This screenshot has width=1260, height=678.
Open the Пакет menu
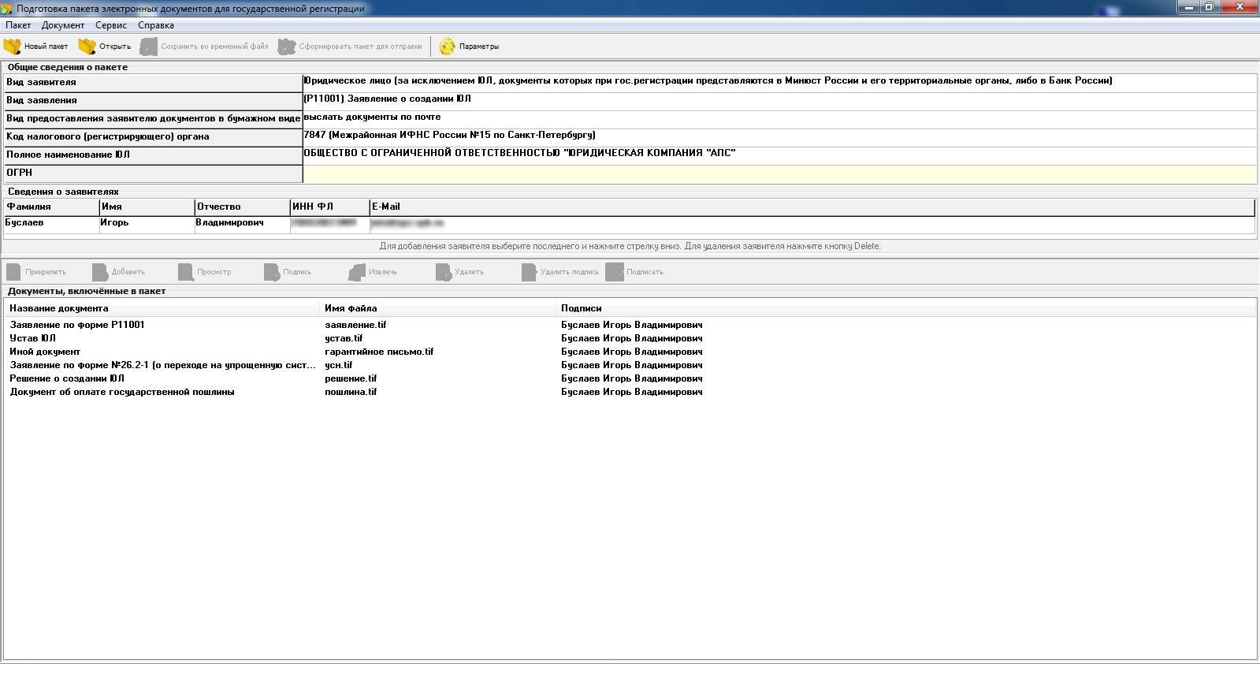click(18, 25)
